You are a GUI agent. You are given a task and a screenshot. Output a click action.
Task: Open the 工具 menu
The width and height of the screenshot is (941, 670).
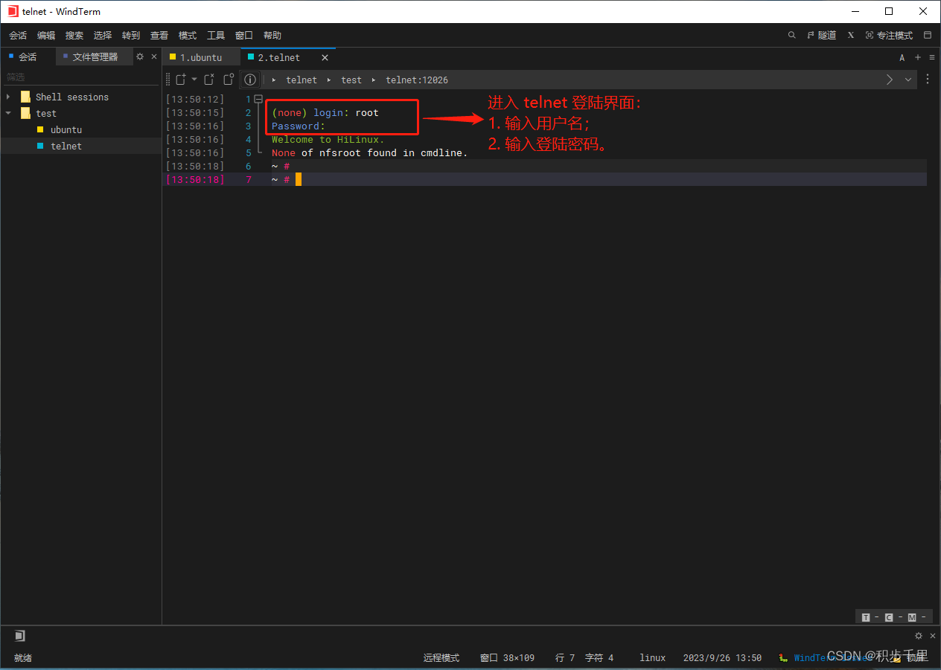tap(216, 35)
